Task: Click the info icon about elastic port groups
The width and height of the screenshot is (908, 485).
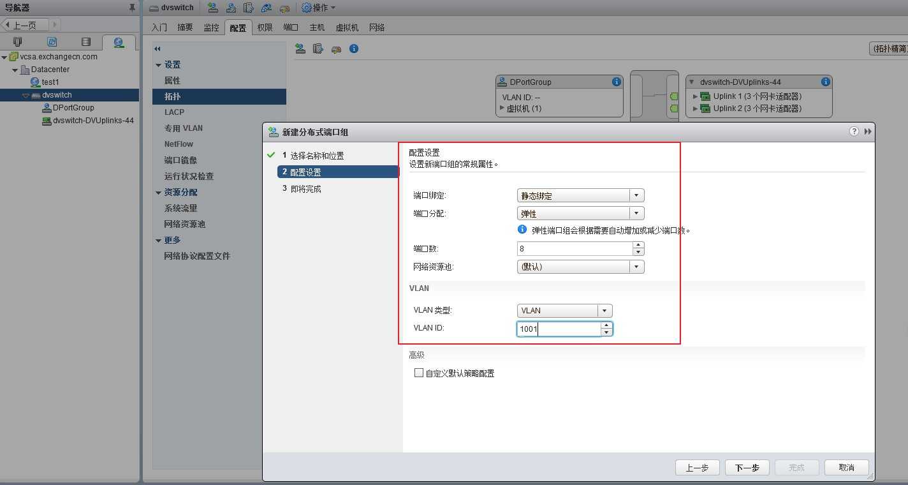Action: pos(522,229)
